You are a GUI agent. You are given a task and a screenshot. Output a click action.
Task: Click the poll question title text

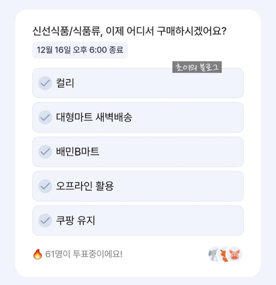[132, 31]
